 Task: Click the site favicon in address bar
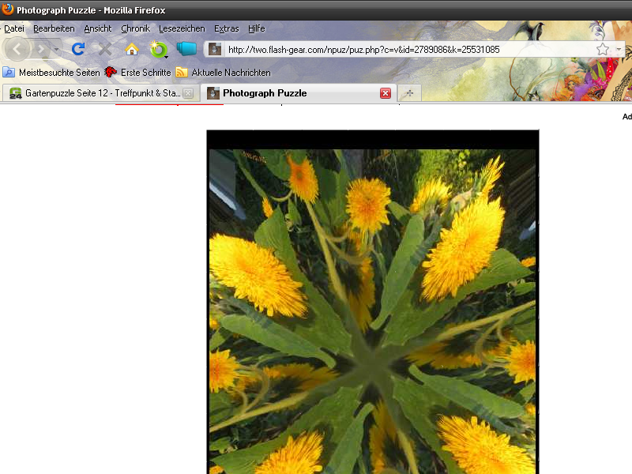[x=214, y=49]
